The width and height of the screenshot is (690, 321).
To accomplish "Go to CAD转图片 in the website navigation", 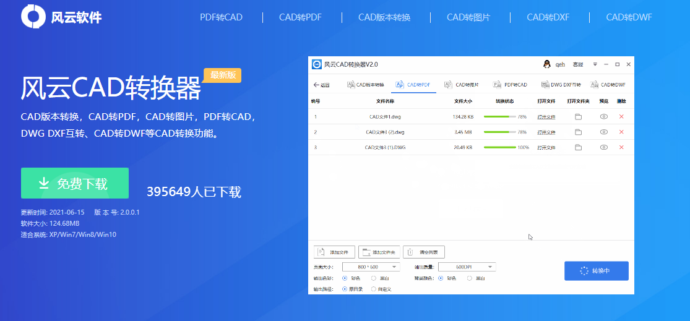I will (468, 17).
